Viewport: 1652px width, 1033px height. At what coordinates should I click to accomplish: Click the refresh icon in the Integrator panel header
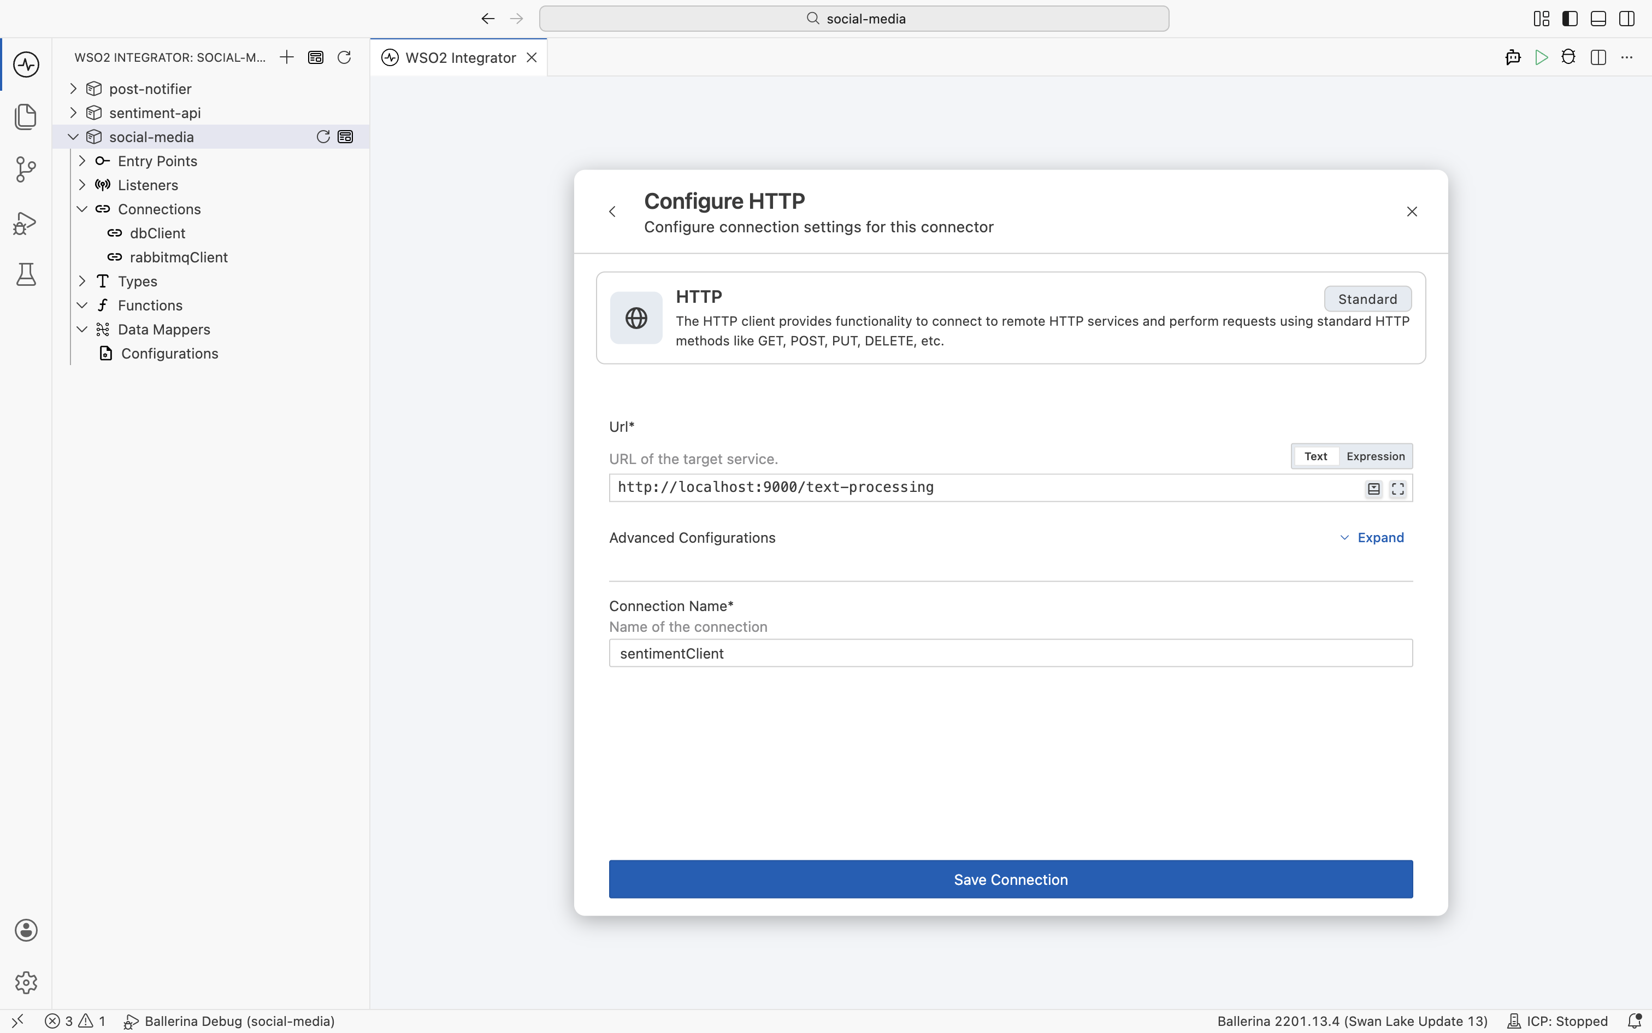344,57
